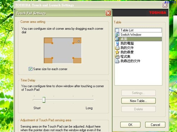Click the 桌面 desktop icon

pos(117,39)
